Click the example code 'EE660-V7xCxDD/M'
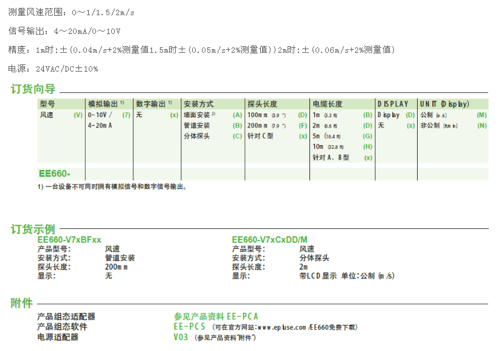 point(270,239)
